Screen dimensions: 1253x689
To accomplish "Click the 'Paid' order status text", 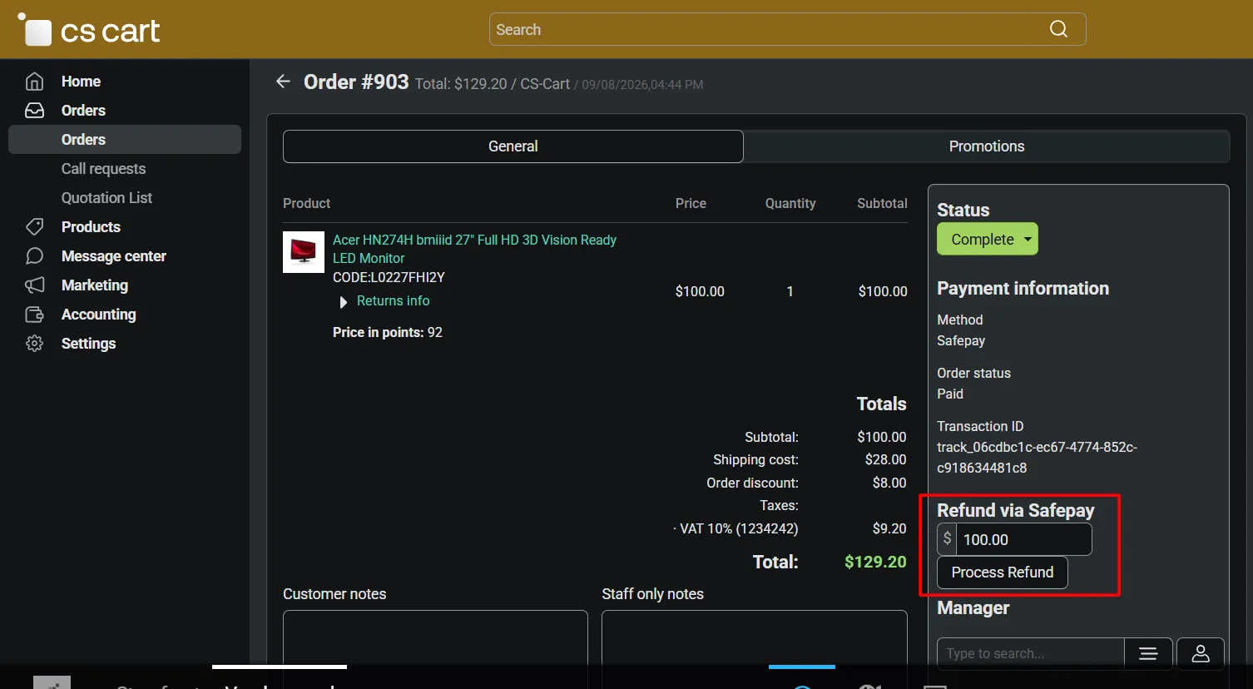I will point(950,394).
